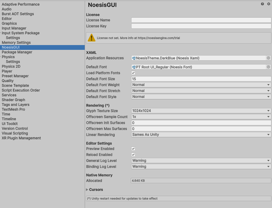Select Audio settings category
This screenshot has width=272, height=208.
pyautogui.click(x=7, y=9)
